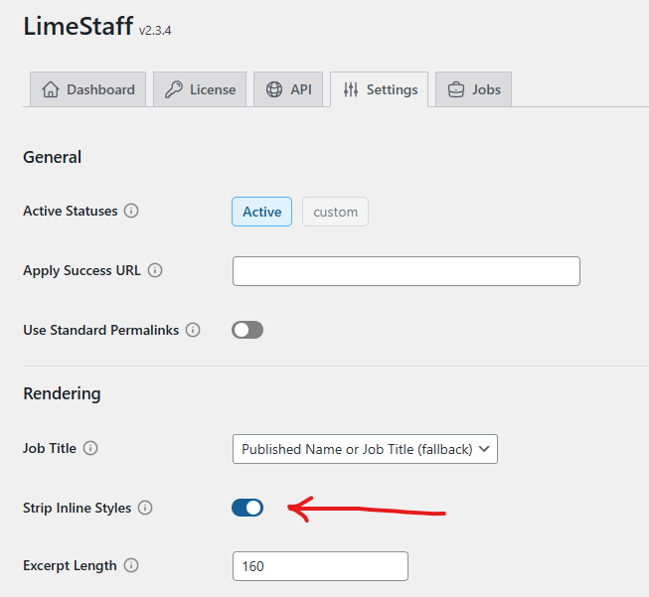
Task: Click the info icon next to Job Title
Action: pos(90,448)
